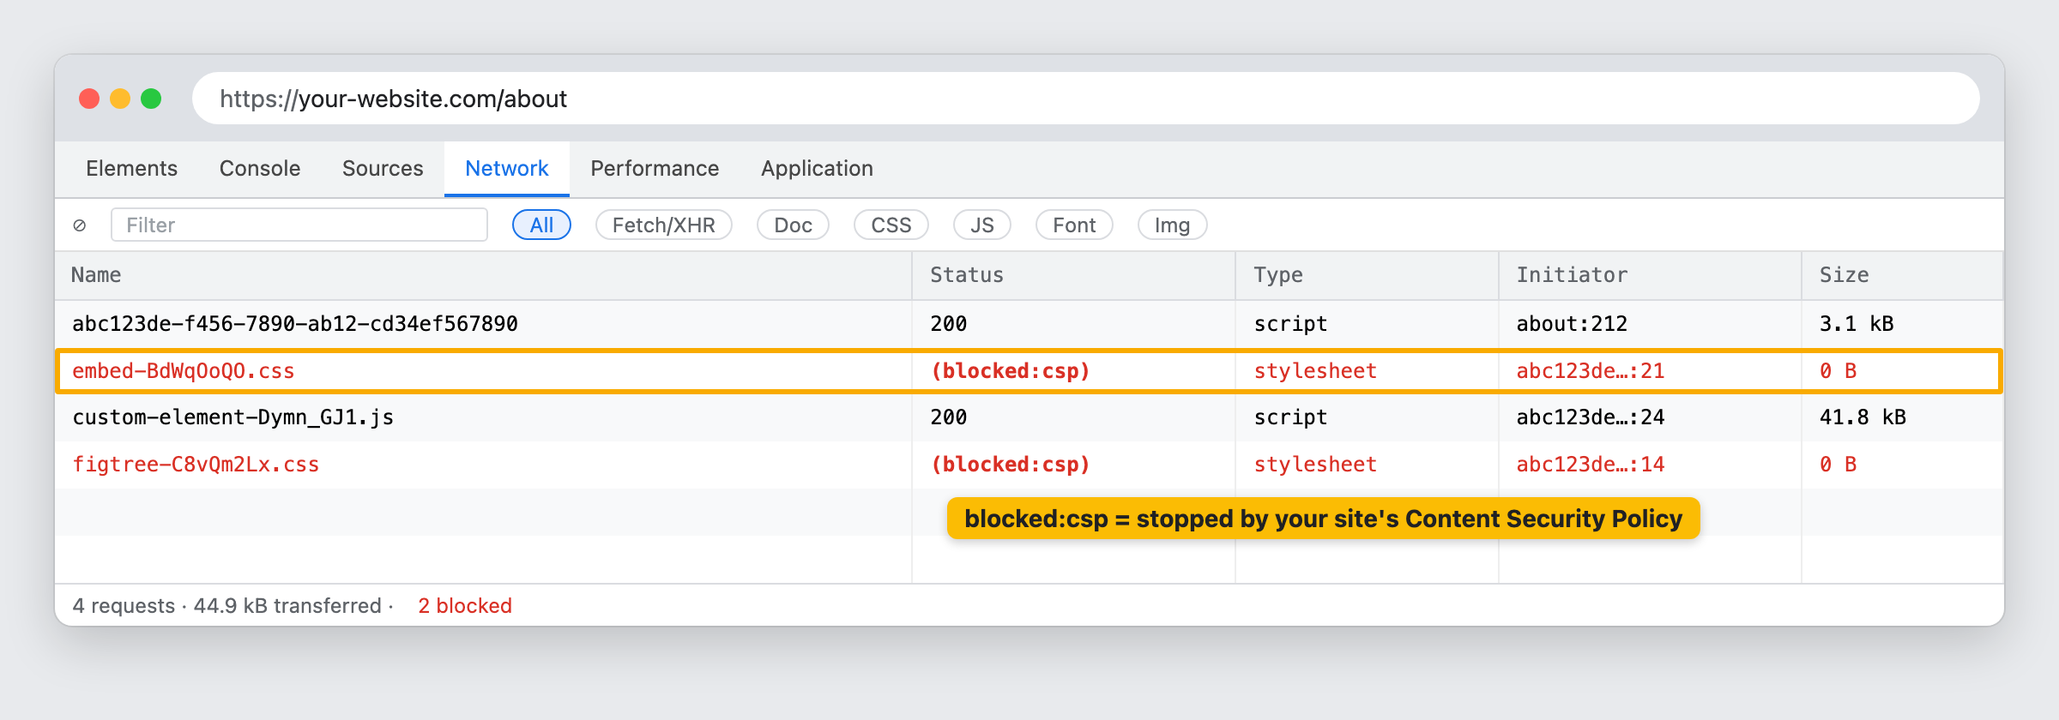Open initiator link abc123de…:21
Screen dimensions: 2059x720
tap(1591, 371)
